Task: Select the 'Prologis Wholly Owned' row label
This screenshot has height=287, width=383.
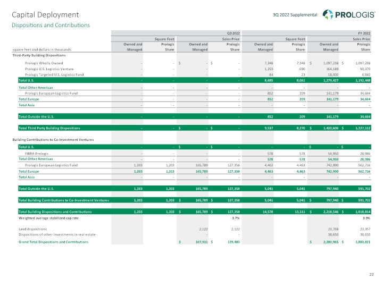Action: 44,63
